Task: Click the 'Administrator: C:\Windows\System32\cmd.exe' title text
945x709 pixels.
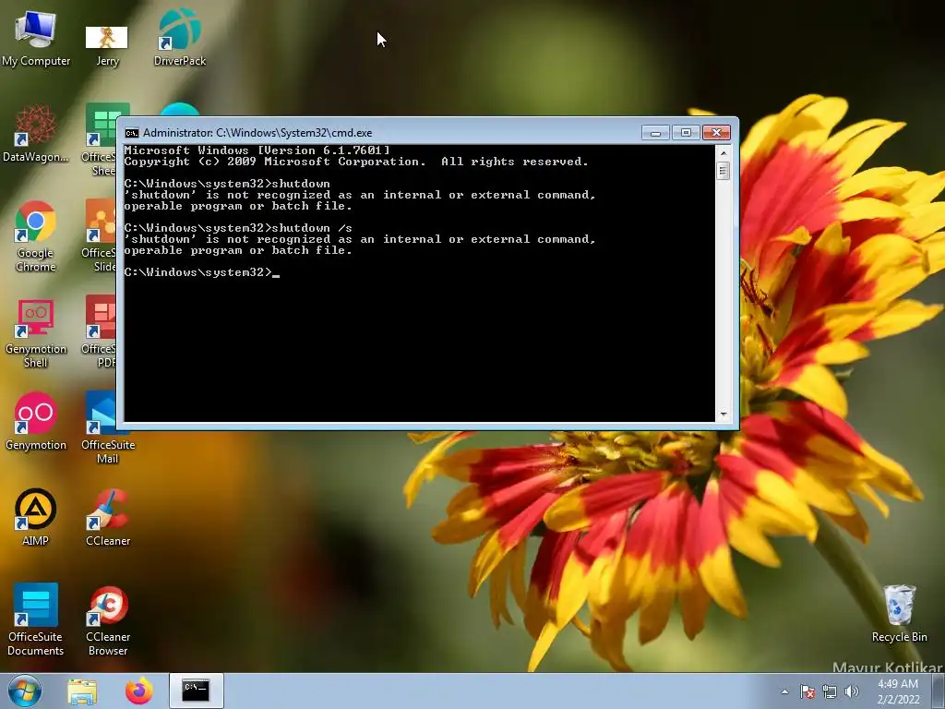Action: [257, 133]
